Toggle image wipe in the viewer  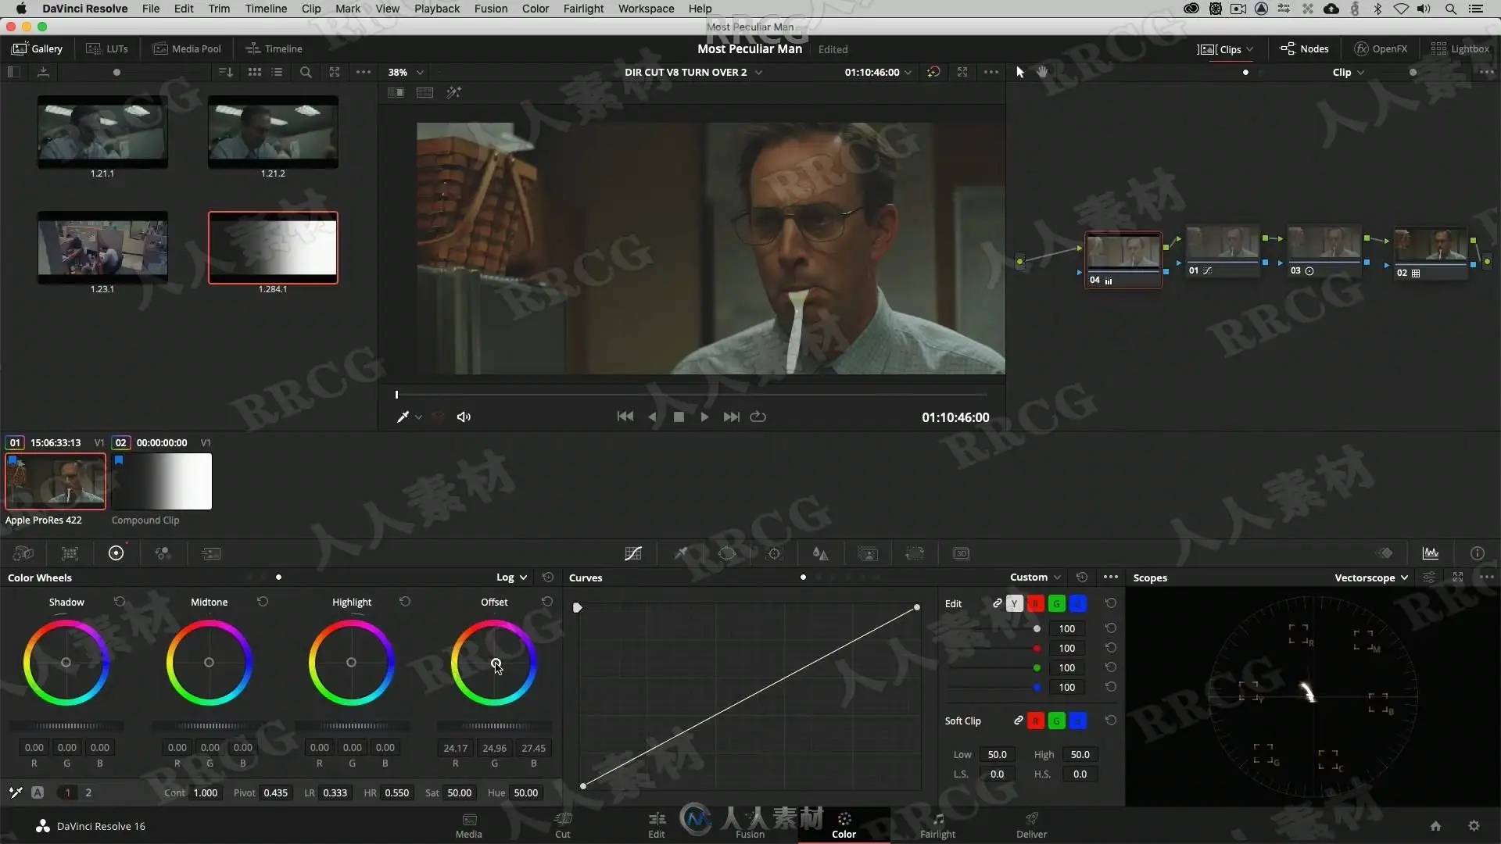[x=396, y=92]
